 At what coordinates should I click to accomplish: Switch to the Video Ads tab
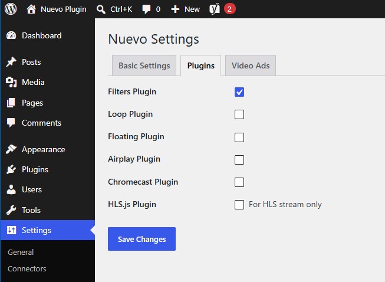(251, 65)
